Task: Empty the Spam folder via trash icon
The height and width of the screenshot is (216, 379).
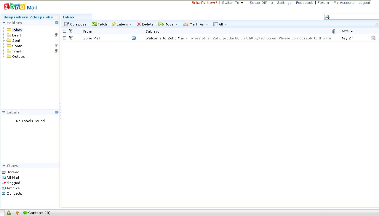Action: click(56, 46)
